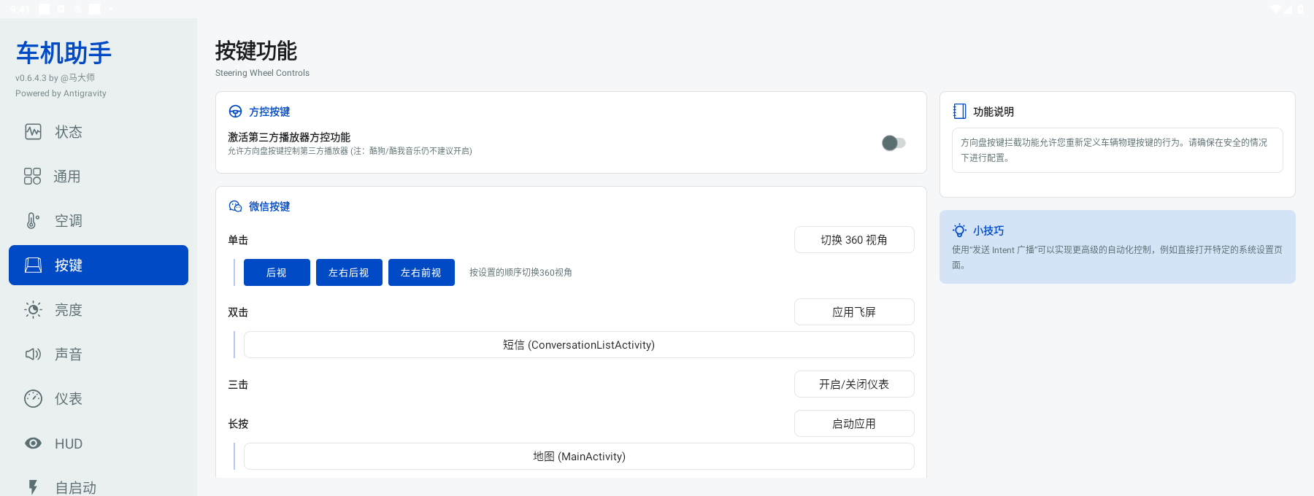Open the HUD page
This screenshot has height=496, width=1314.
99,443
